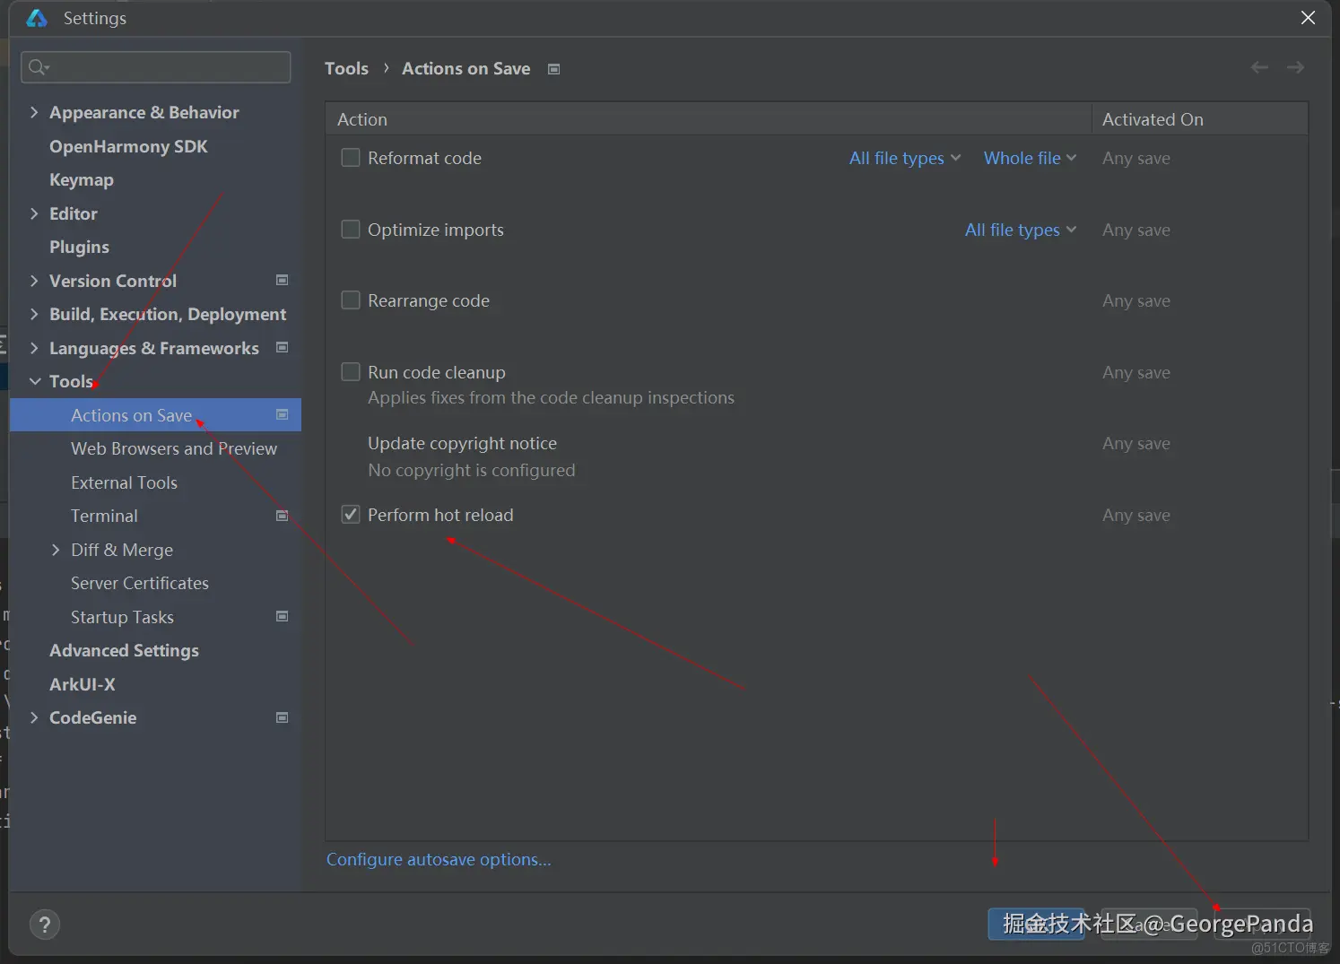The image size is (1340, 964).
Task: Click the forward navigation arrow
Action: (1295, 67)
